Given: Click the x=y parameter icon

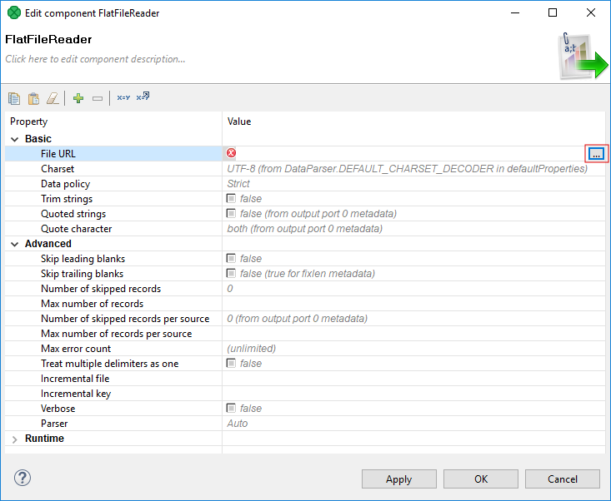Looking at the screenshot, I should coord(123,97).
